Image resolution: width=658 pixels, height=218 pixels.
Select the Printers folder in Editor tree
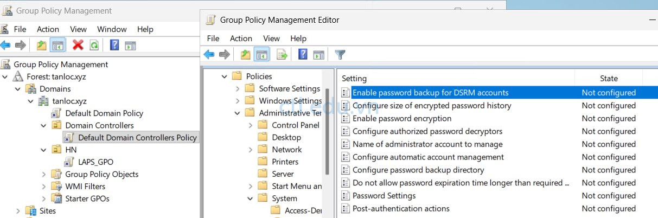pos(285,162)
